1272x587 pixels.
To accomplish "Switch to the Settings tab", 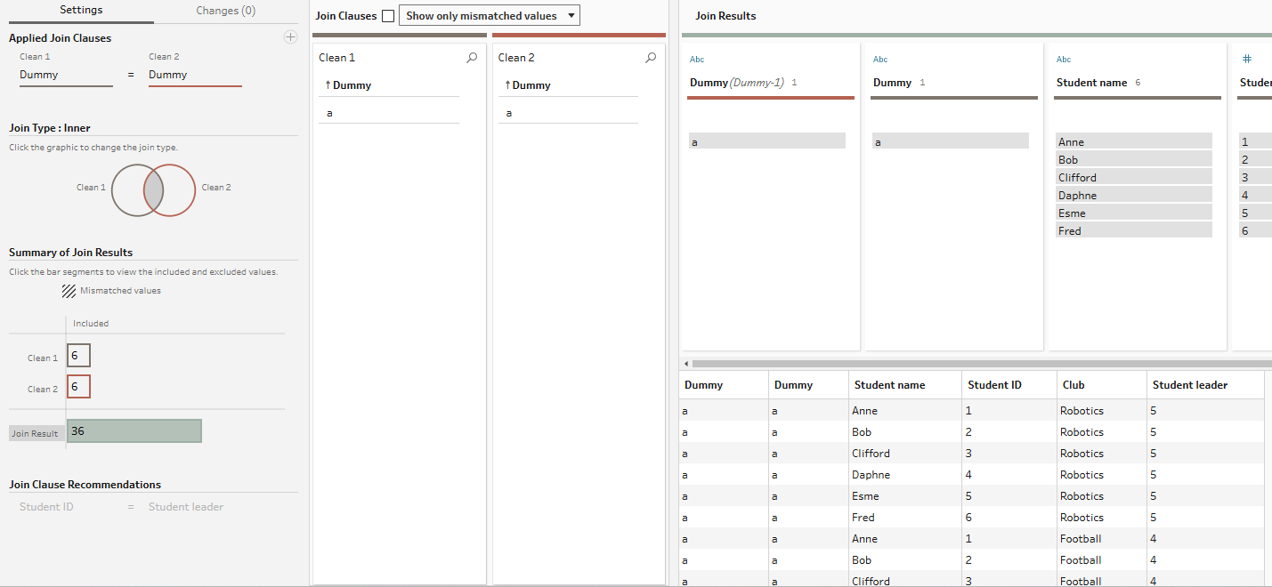I will click(x=80, y=11).
